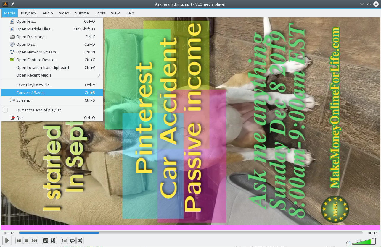Open the View menu

(x=115, y=13)
